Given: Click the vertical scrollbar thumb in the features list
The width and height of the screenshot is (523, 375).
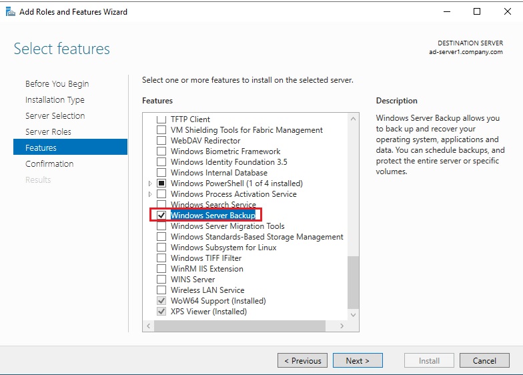Looking at the screenshot, I should coord(354,282).
